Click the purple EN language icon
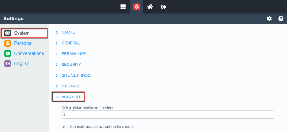287x132 pixels. (8, 64)
